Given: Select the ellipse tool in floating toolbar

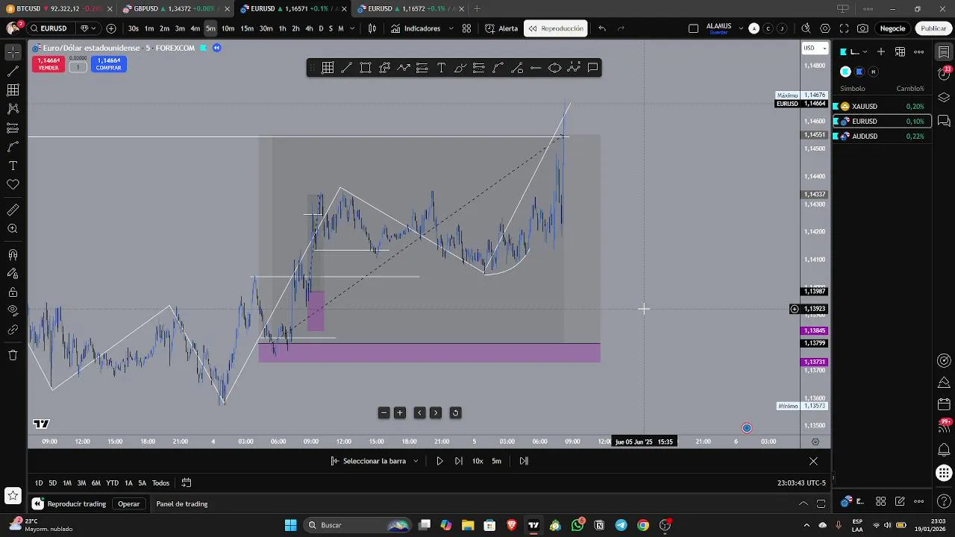Looking at the screenshot, I should pos(555,68).
